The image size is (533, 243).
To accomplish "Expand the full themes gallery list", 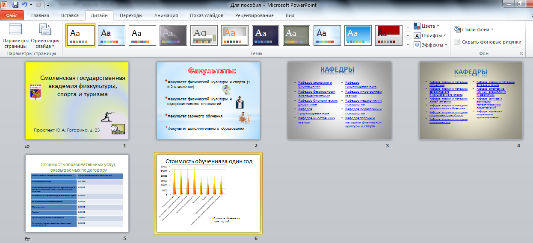I will (x=408, y=44).
